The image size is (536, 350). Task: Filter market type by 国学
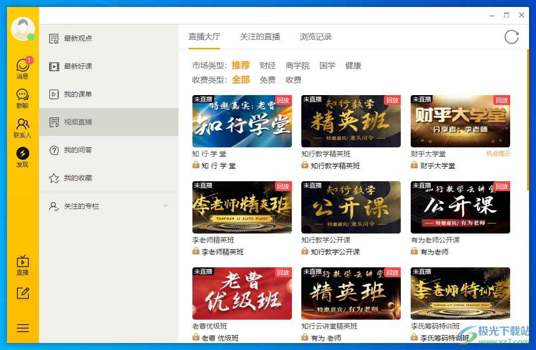click(327, 65)
